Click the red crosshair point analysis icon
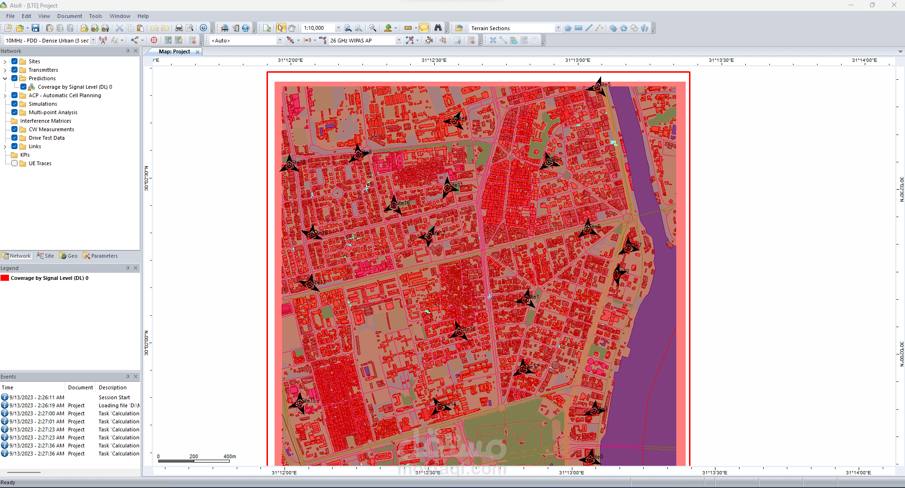Screen dimensions: 905x488 tap(154, 41)
